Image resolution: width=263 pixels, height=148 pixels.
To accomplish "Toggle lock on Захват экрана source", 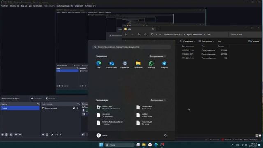I will click(78, 108).
